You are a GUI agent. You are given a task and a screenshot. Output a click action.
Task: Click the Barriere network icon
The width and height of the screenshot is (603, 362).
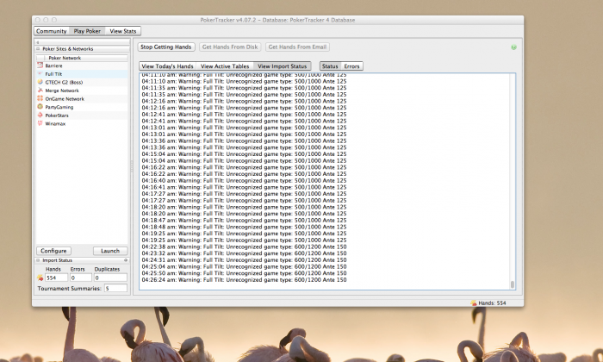40,66
